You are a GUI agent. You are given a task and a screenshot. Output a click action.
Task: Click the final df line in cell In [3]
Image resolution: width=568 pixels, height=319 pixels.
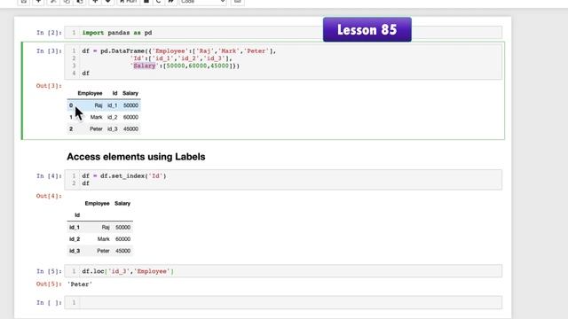[x=85, y=73]
